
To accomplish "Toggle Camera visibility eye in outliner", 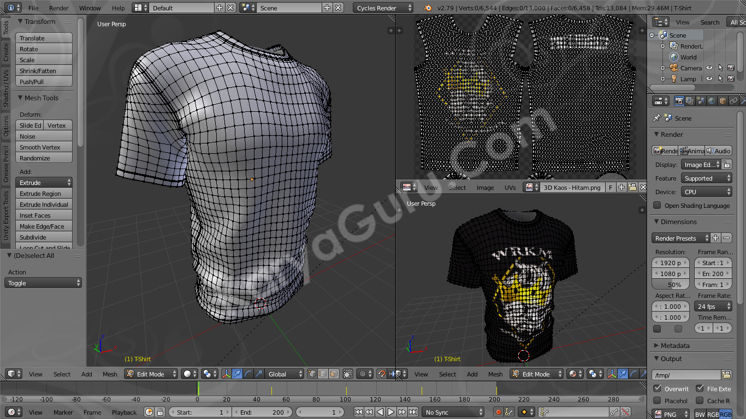I will click(709, 68).
